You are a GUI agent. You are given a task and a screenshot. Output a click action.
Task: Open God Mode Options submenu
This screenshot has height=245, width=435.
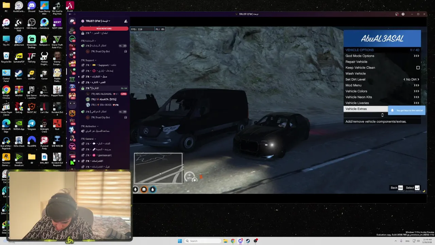coord(382,56)
